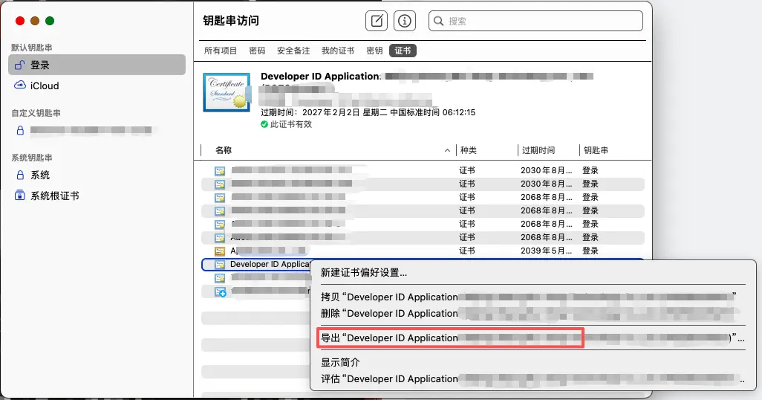
Task: Click the green zoom window button
Action: (x=50, y=20)
